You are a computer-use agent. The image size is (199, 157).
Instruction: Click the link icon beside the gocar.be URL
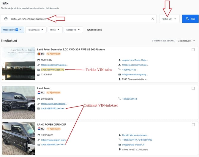click(x=39, y=65)
